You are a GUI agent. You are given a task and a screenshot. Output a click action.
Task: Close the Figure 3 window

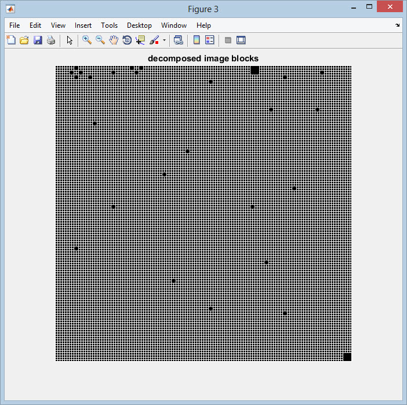tap(390, 7)
